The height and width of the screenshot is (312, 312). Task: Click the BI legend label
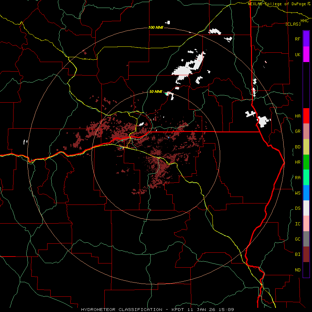[x=297, y=254]
